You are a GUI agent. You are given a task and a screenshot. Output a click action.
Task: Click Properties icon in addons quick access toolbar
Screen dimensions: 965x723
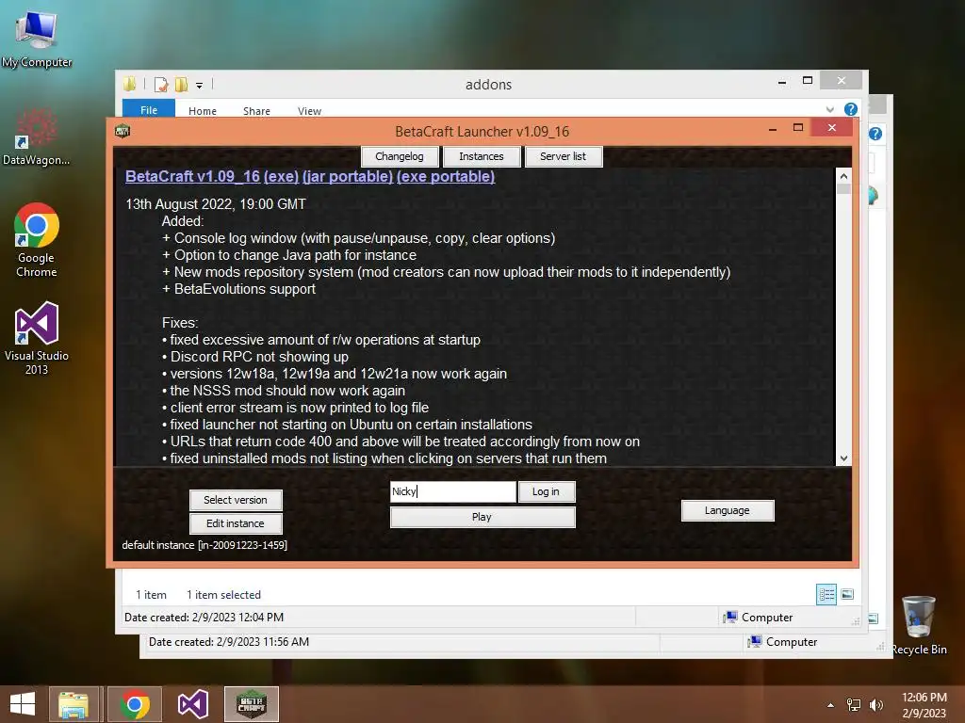161,85
